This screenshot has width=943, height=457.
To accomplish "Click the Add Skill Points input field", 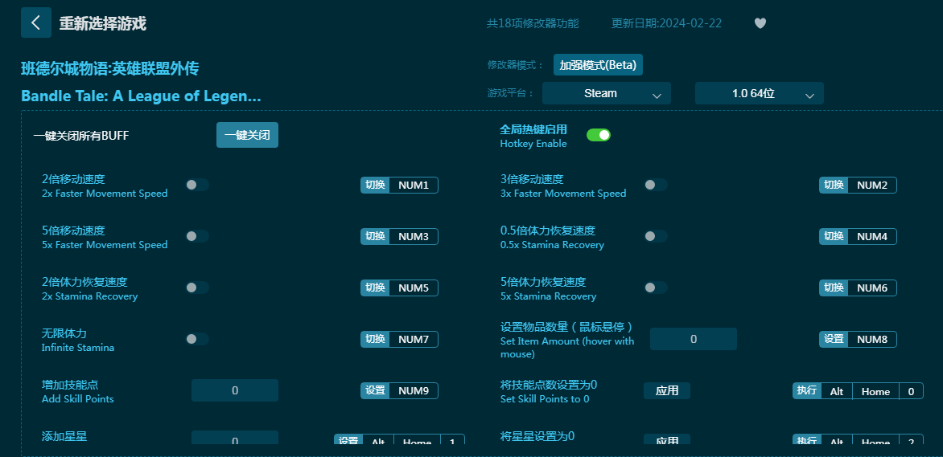I will pyautogui.click(x=235, y=390).
